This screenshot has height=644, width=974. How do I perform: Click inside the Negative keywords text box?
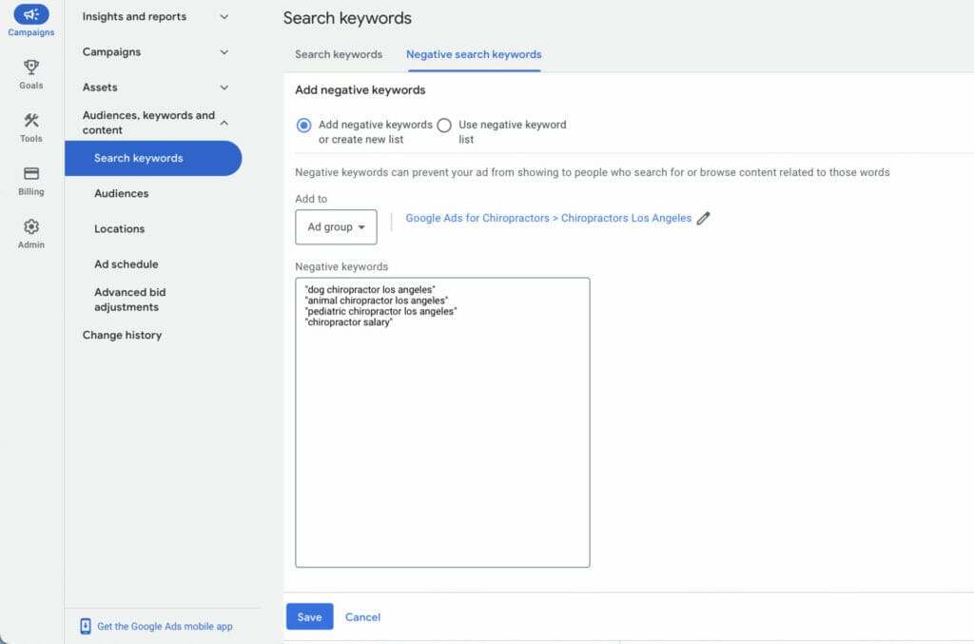(x=442, y=419)
